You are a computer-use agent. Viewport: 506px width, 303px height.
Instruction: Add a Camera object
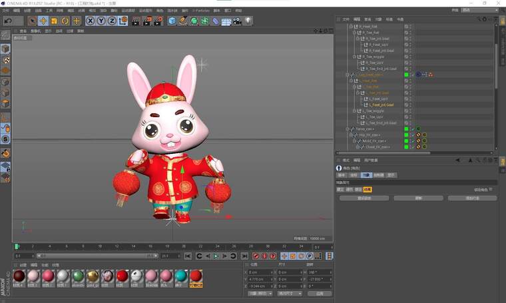(x=237, y=21)
